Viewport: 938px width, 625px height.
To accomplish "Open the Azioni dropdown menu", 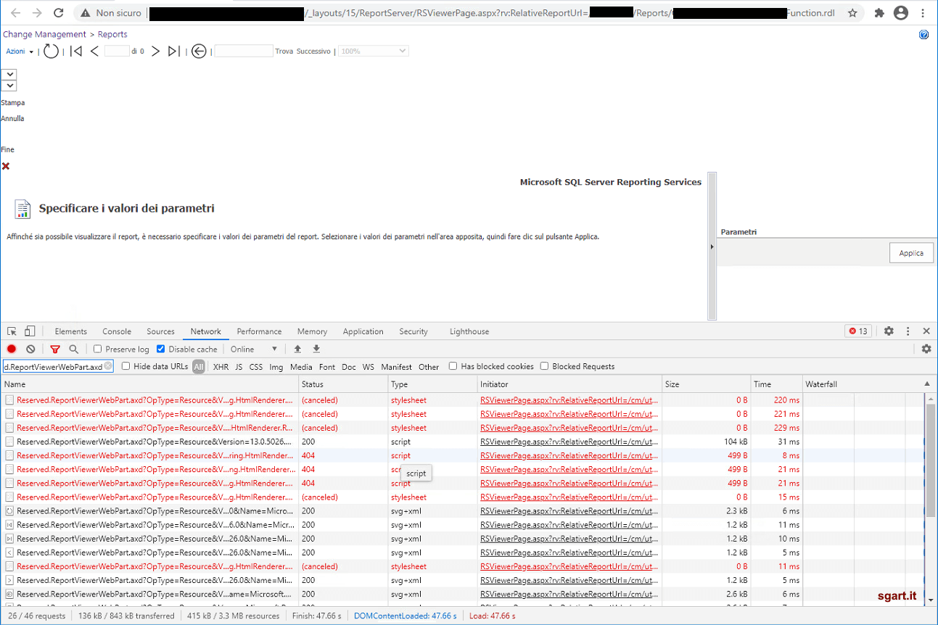I will (x=20, y=51).
